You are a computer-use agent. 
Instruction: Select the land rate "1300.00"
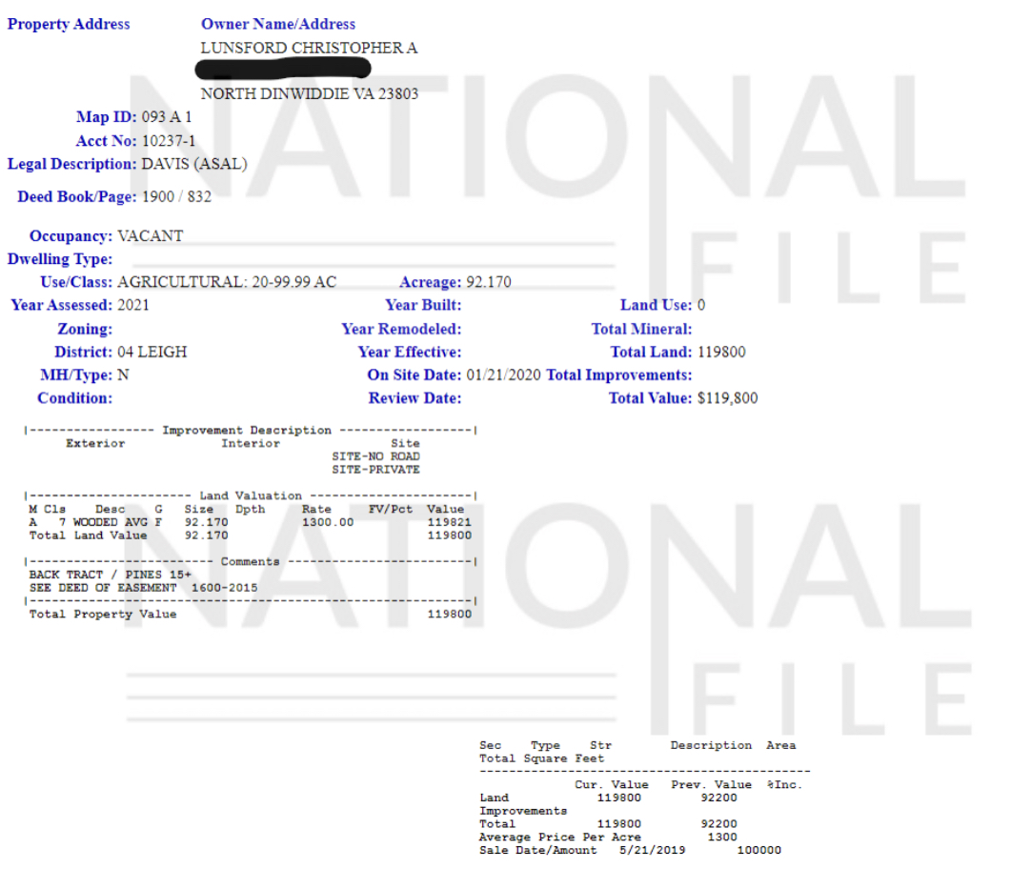point(328,522)
